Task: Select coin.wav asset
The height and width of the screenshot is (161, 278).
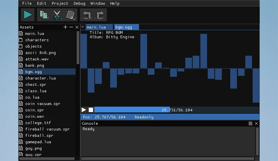Action: point(47,116)
